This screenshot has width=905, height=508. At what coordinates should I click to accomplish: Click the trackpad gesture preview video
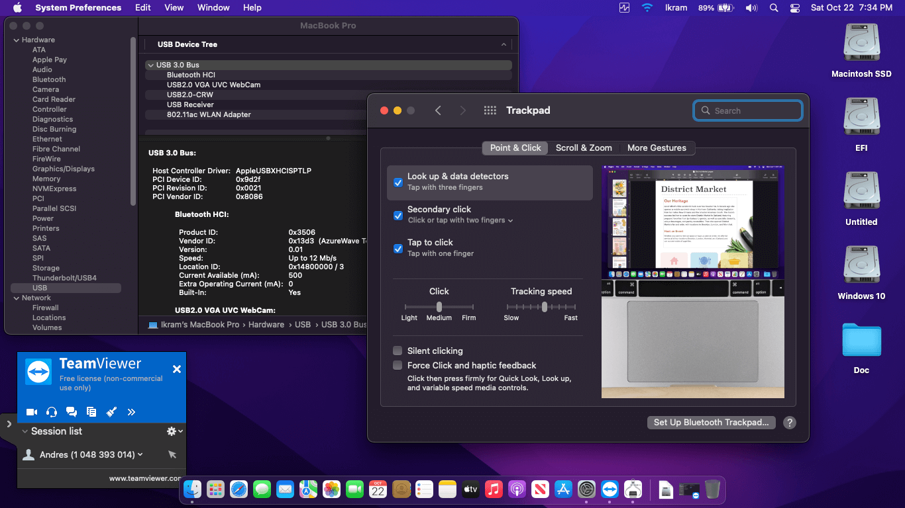(x=693, y=282)
